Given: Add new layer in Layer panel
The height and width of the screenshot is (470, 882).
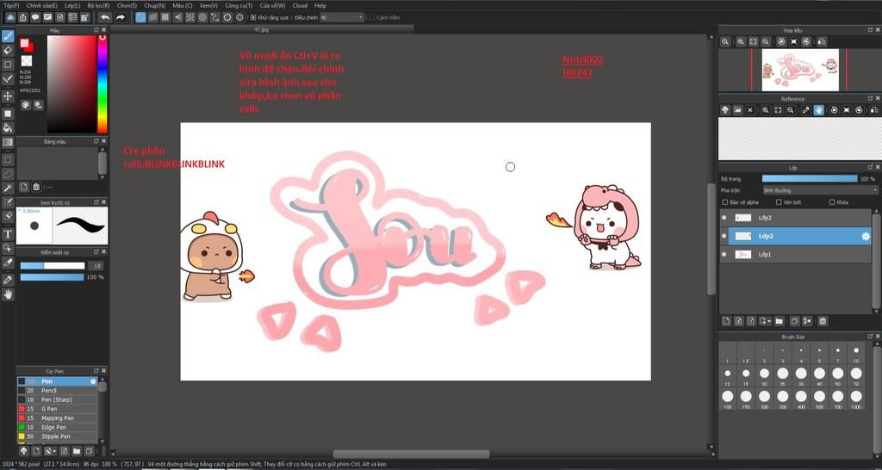Looking at the screenshot, I should [x=726, y=321].
